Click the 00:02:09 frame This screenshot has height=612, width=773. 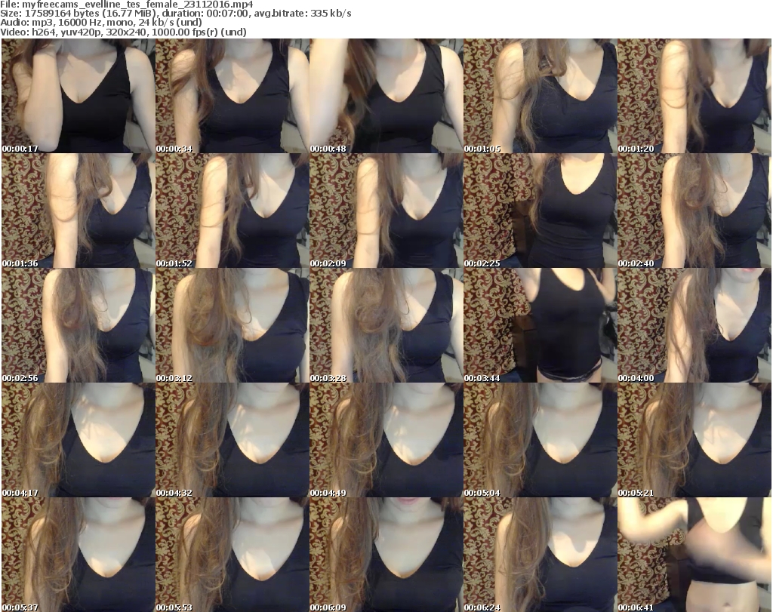point(386,211)
